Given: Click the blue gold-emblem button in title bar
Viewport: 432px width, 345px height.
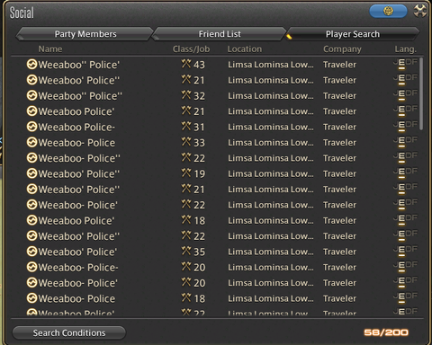Looking at the screenshot, I should coord(388,12).
